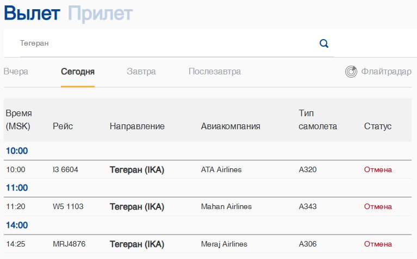Open flight W5 1103 row

click(208, 206)
